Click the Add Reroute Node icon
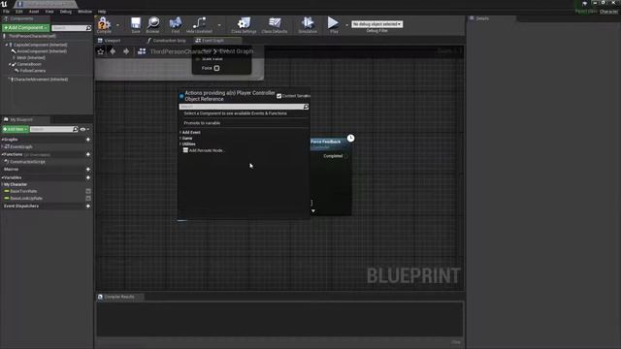 tap(185, 150)
